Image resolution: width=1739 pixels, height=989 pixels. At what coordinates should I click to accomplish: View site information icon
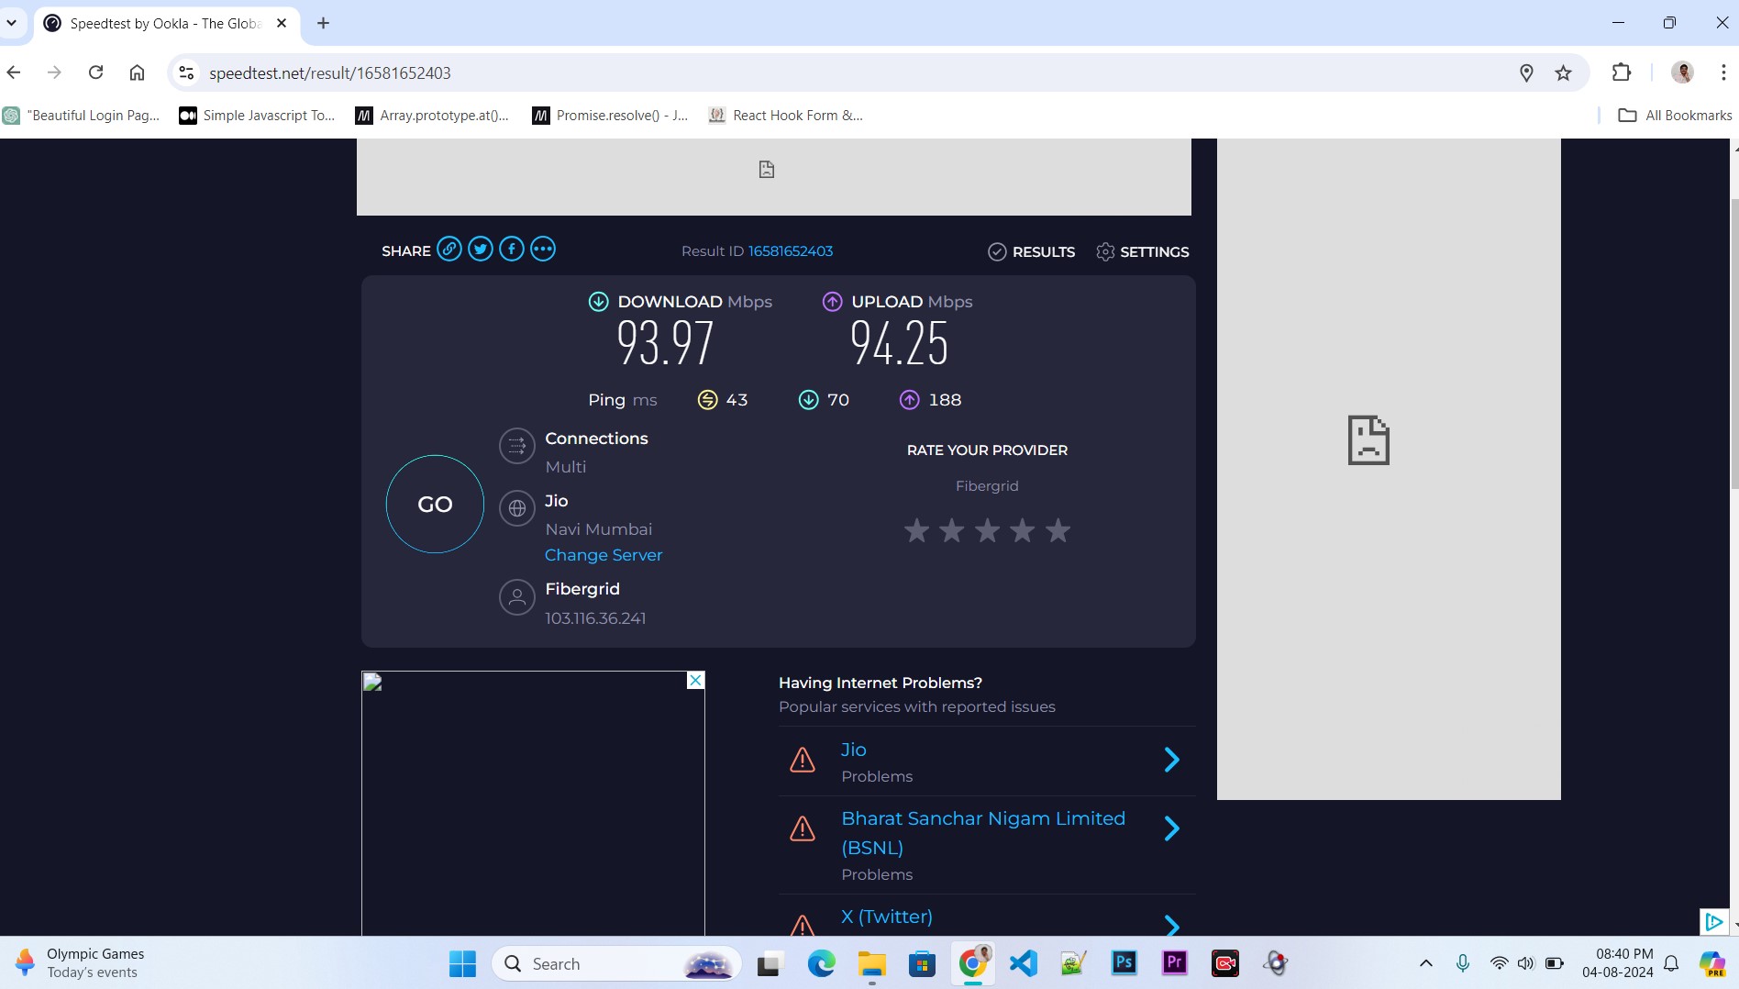[186, 72]
